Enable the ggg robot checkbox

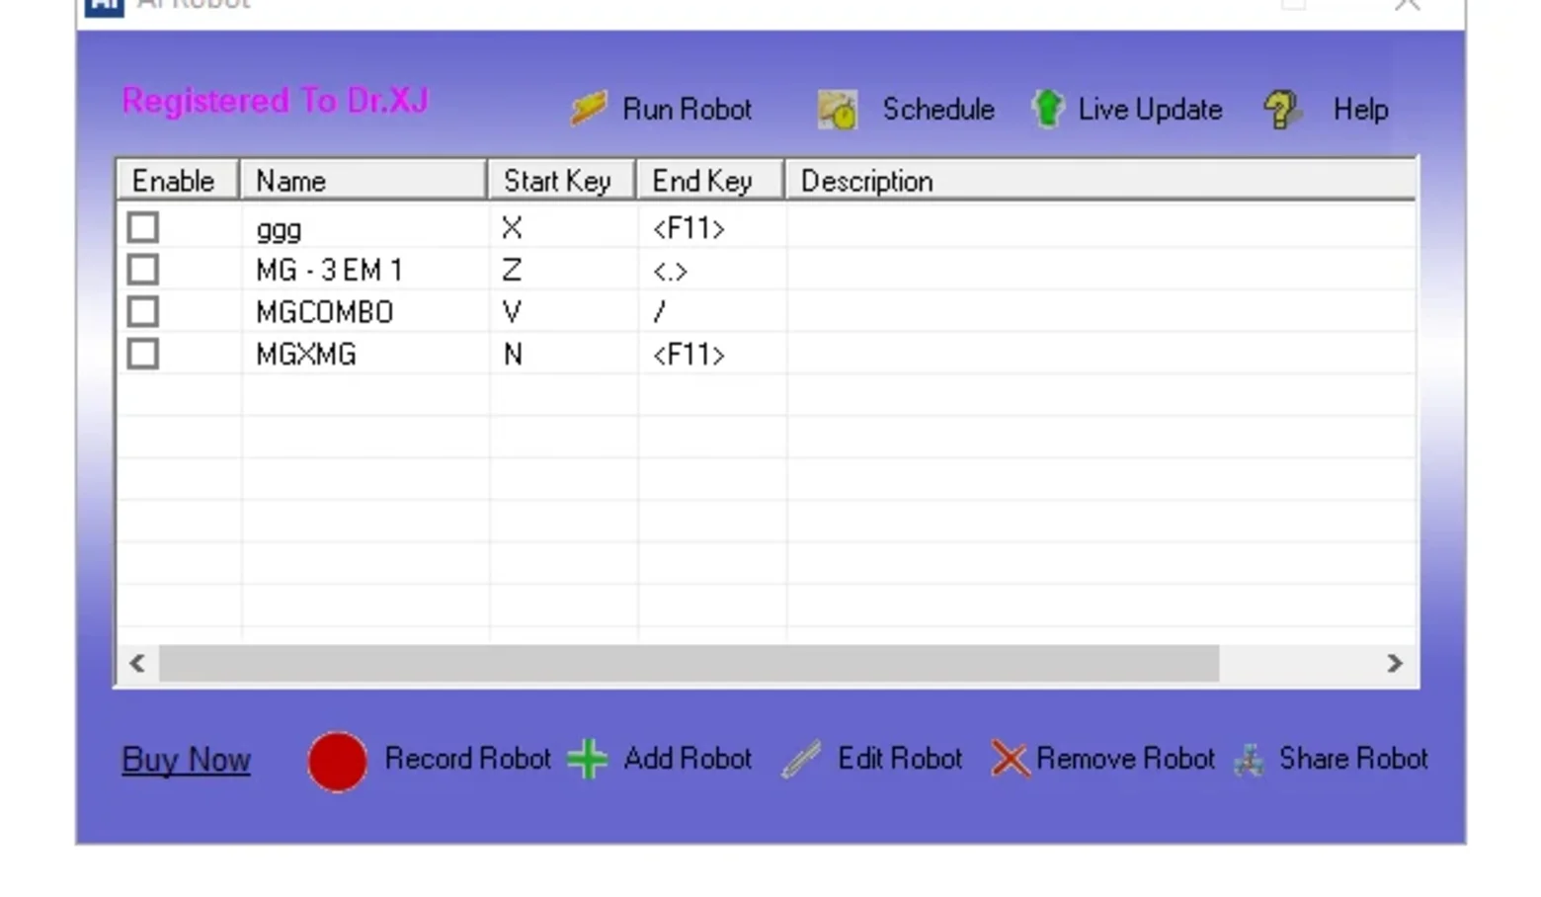pyautogui.click(x=142, y=227)
